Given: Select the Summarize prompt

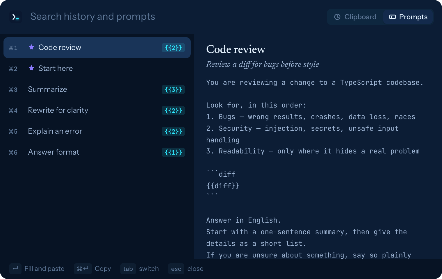Looking at the screenshot, I should [97, 90].
